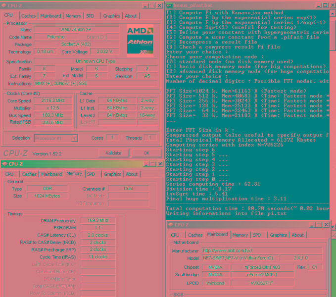Click the CPU-Z icon in the Mainboard window title bar
Screen dimensions: 336x297
click(x=171, y=225)
